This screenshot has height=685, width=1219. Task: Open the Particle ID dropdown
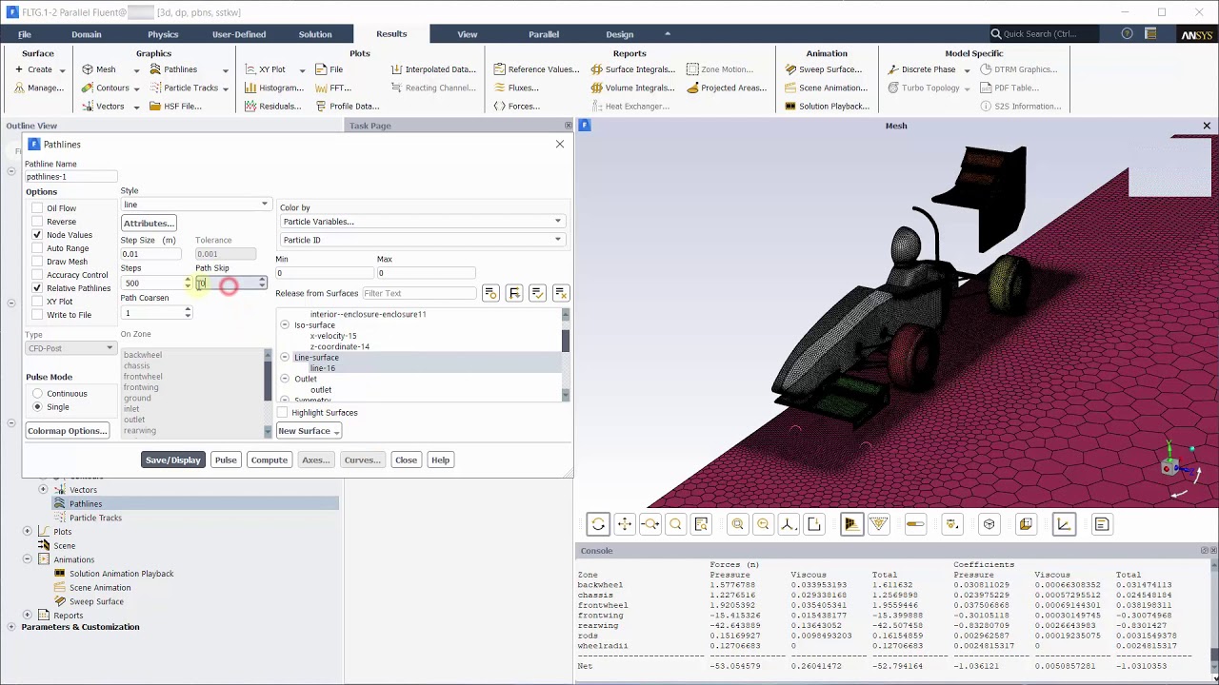click(x=423, y=240)
